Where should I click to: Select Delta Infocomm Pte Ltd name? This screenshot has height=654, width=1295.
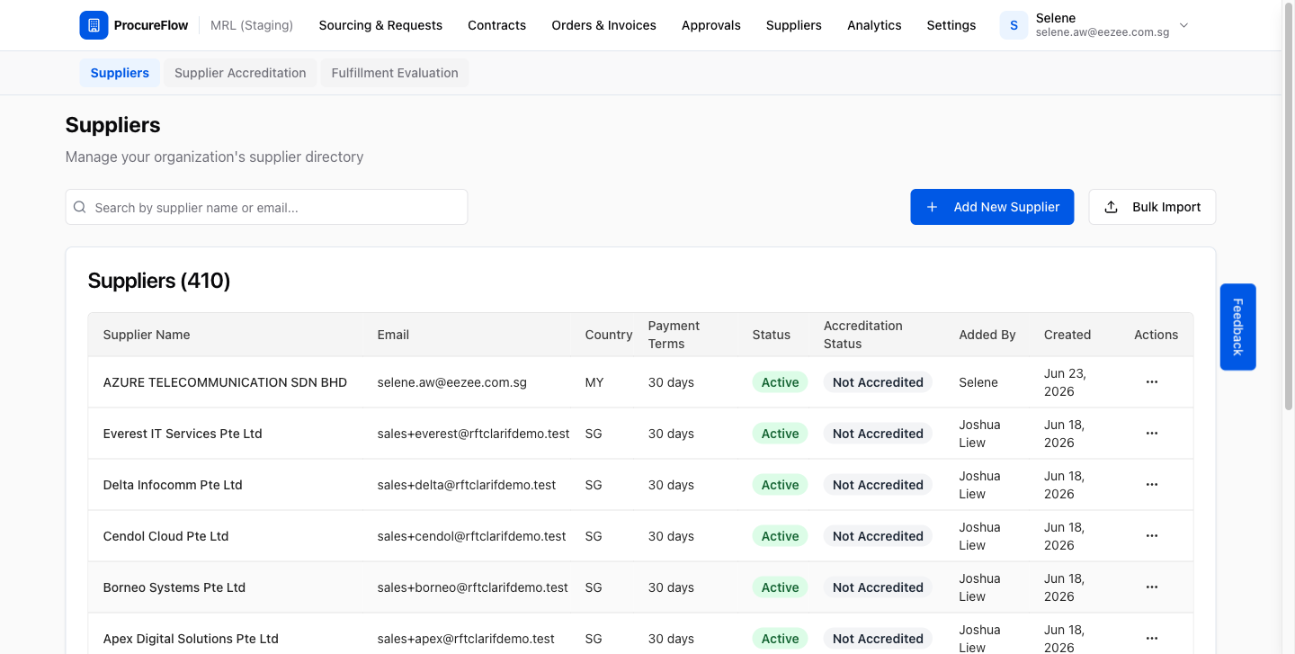(173, 485)
